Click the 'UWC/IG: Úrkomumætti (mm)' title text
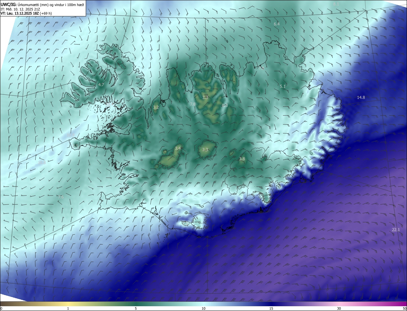The width and height of the screenshot is (407, 311). tap(24, 4)
